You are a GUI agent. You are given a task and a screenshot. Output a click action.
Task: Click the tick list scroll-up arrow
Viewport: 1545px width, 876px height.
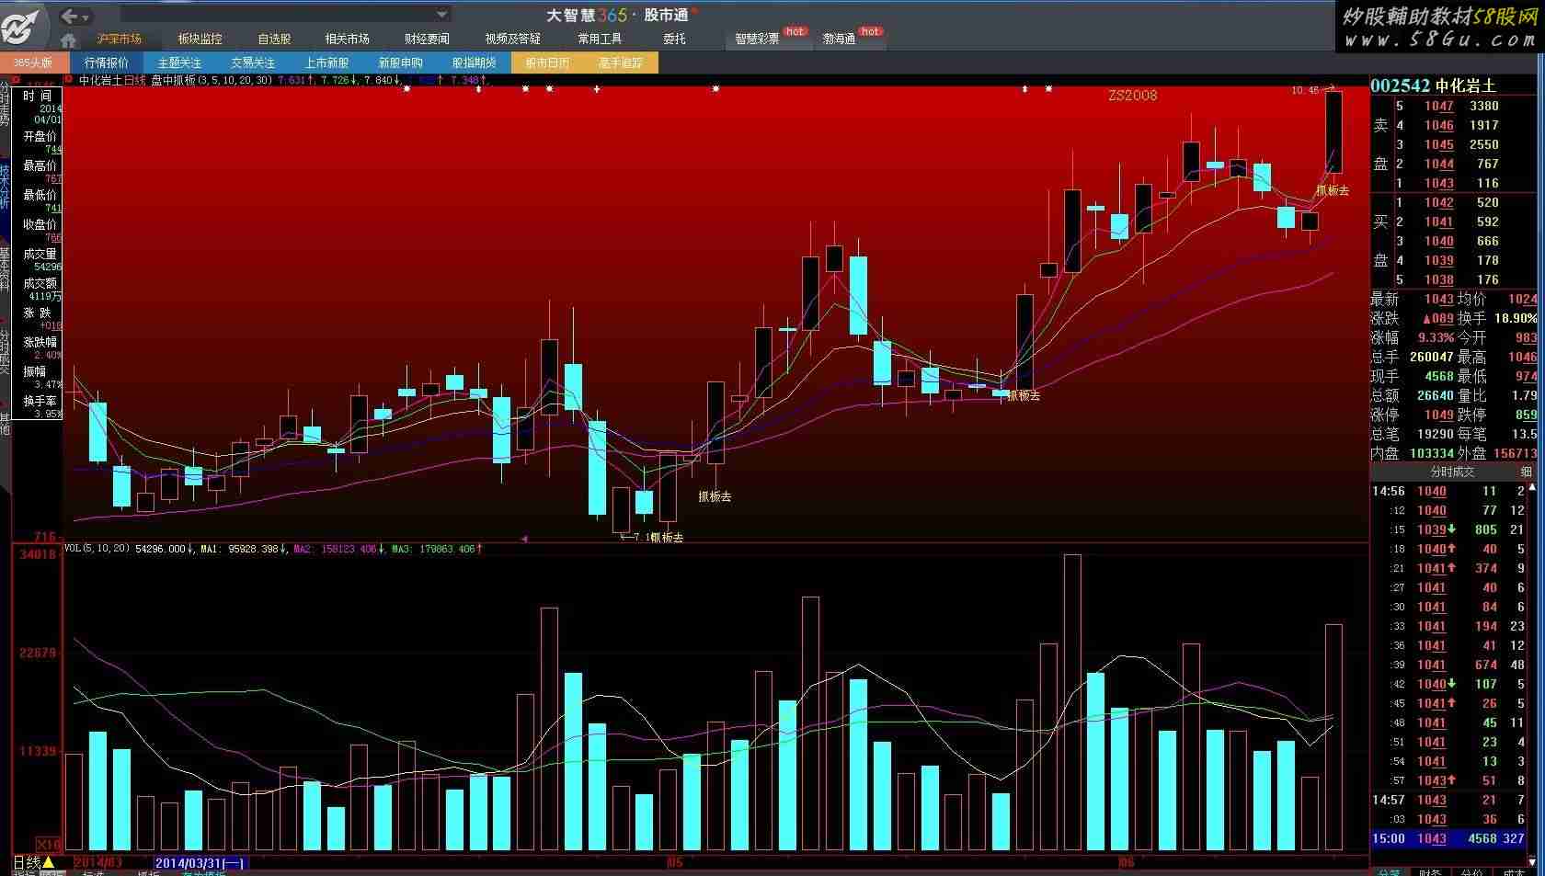(x=1532, y=488)
